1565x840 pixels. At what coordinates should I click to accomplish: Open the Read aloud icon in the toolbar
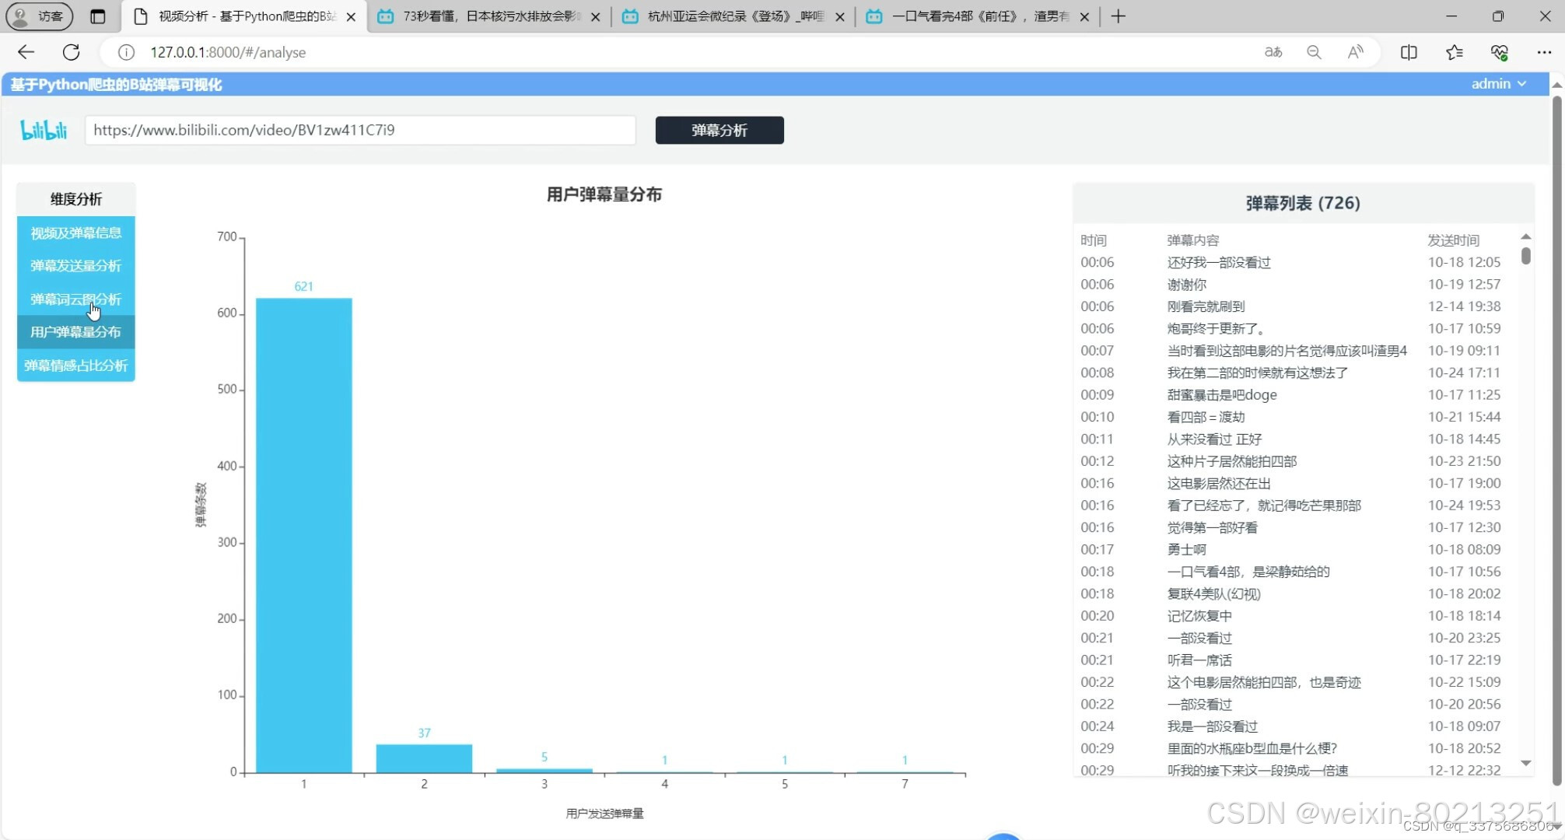tap(1355, 52)
